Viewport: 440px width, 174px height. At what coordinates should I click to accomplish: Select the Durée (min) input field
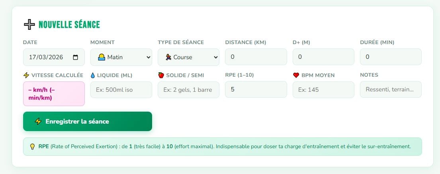(x=390, y=57)
